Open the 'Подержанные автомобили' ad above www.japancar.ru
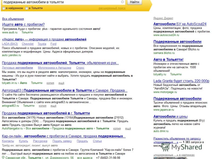This screenshot has height=159, width=212. (x=177, y=99)
